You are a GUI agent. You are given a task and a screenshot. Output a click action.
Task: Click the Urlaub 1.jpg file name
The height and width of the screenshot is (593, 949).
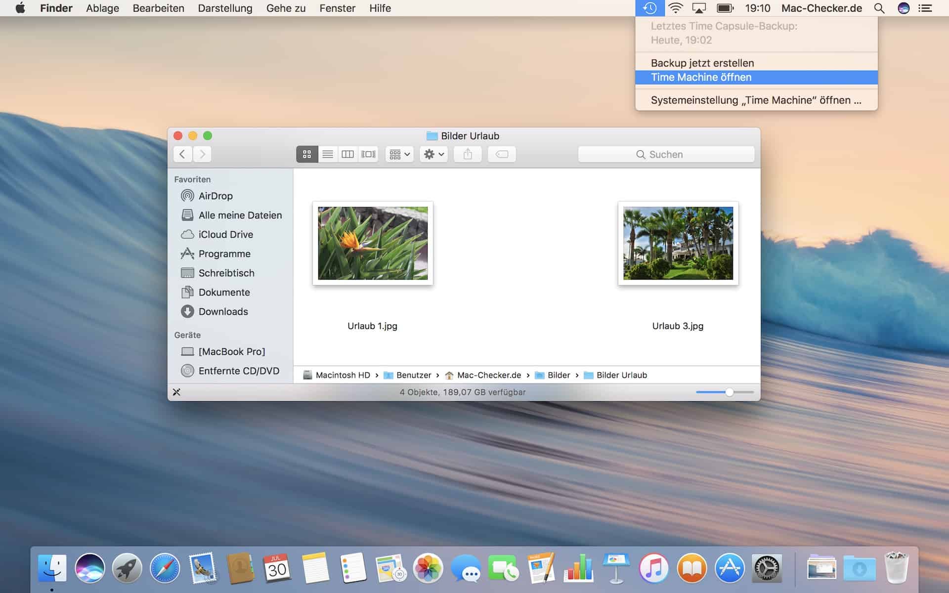click(372, 326)
